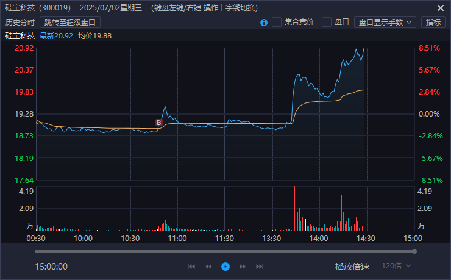Click the 0.00% axis label
The image size is (451, 280).
coord(429,114)
